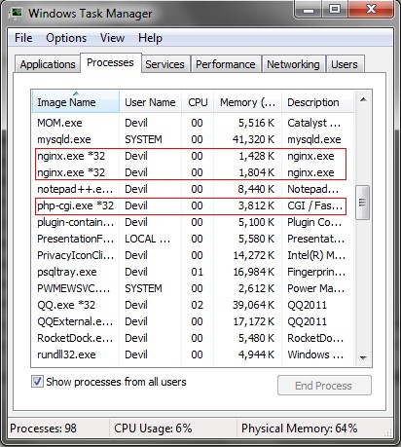Close the Task Manager window

click(371, 10)
